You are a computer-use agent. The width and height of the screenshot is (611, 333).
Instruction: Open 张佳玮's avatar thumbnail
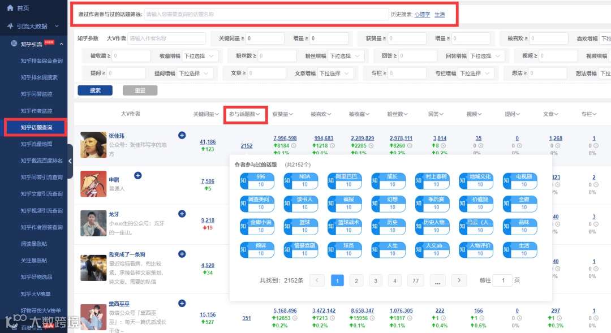(x=93, y=145)
